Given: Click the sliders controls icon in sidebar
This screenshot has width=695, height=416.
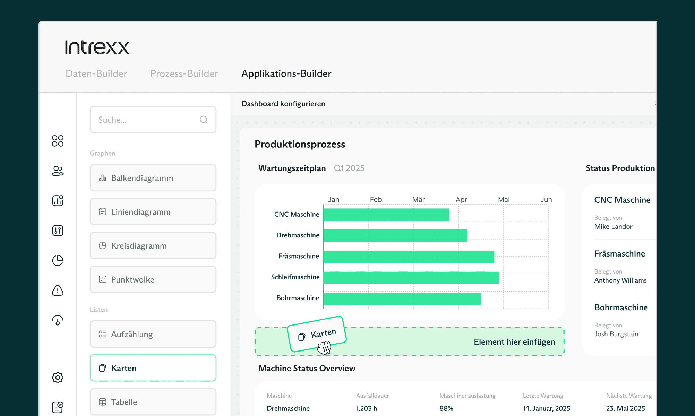Looking at the screenshot, I should (x=58, y=231).
